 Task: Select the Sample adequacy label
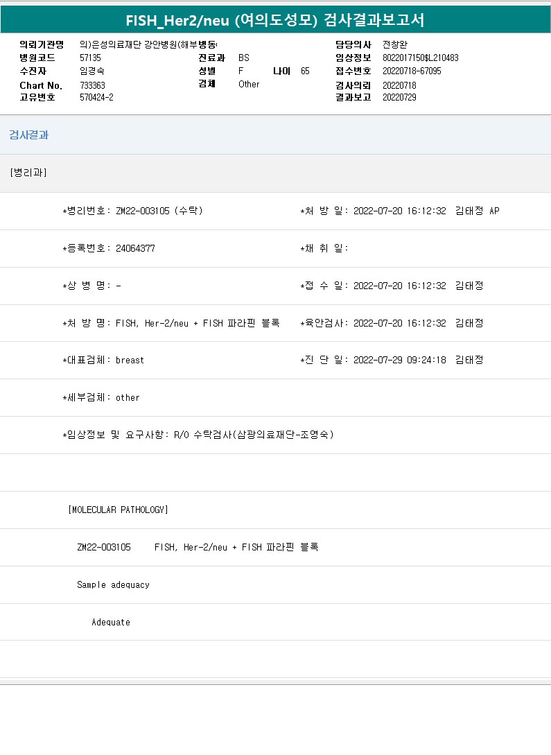coord(113,584)
